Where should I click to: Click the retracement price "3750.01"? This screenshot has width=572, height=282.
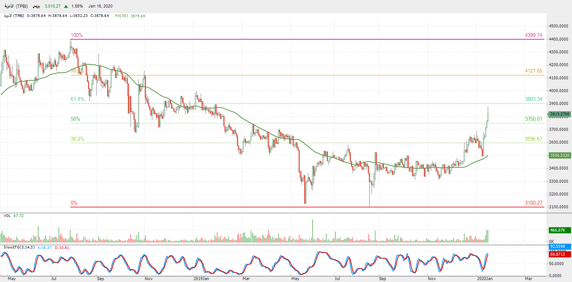[x=534, y=119]
